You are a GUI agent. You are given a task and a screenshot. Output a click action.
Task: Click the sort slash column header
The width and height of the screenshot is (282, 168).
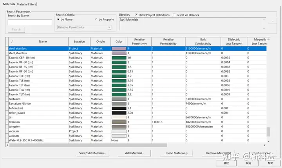(x=12, y=41)
